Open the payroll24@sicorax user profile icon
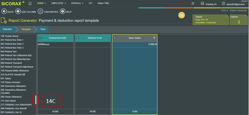The width and height of the screenshot is (249, 115). [x=223, y=4]
